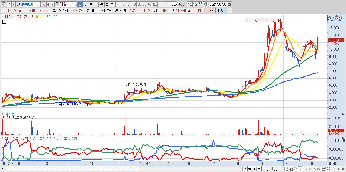The height and width of the screenshot is (172, 346).
Task: Toggle the 개인보유수량 indicator marker
Action: pyautogui.click(x=55, y=138)
